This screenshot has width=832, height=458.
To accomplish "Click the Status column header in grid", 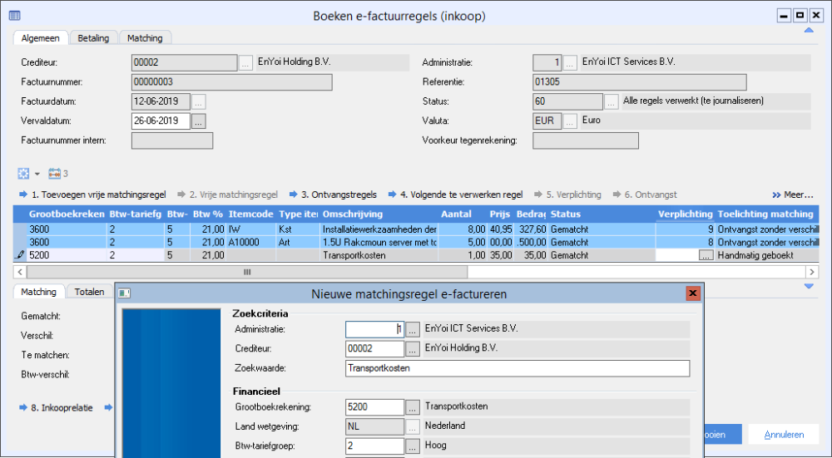I will tap(602, 214).
